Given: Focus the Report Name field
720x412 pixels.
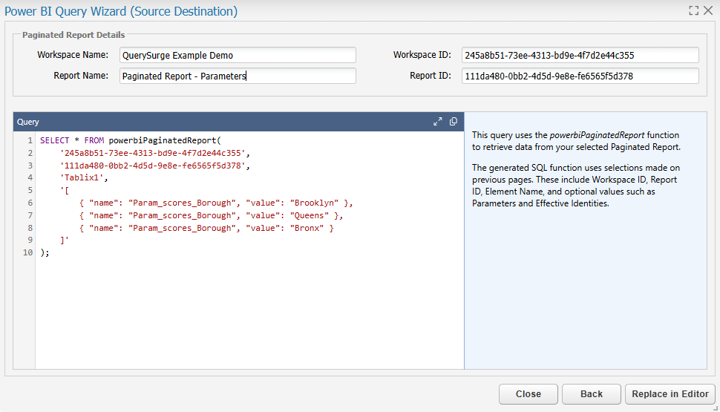Looking at the screenshot, I should point(238,76).
